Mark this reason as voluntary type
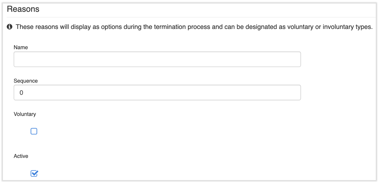The width and height of the screenshot is (379, 183). pyautogui.click(x=34, y=131)
